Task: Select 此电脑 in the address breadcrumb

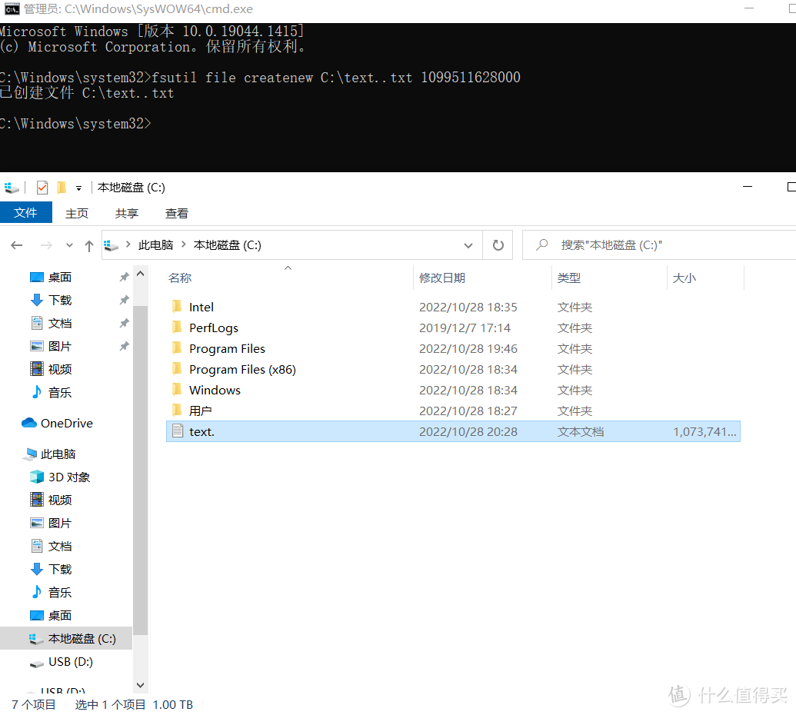Action: coord(156,245)
